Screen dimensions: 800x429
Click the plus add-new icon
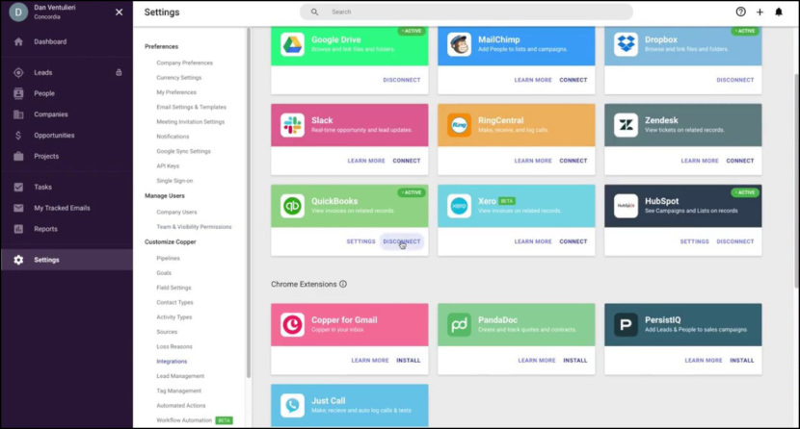coord(760,13)
